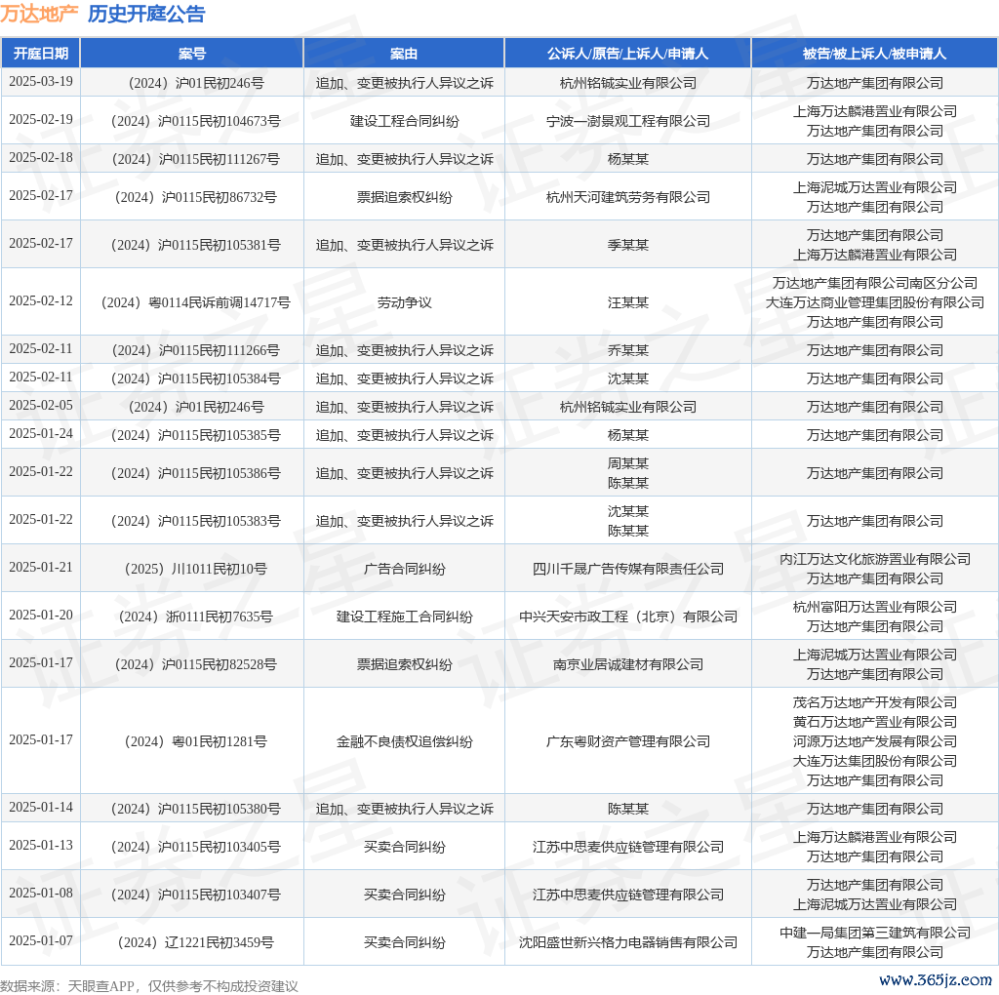999x995 pixels.
Task: Open the www.365jz.com watermark link
Action: coord(936,979)
